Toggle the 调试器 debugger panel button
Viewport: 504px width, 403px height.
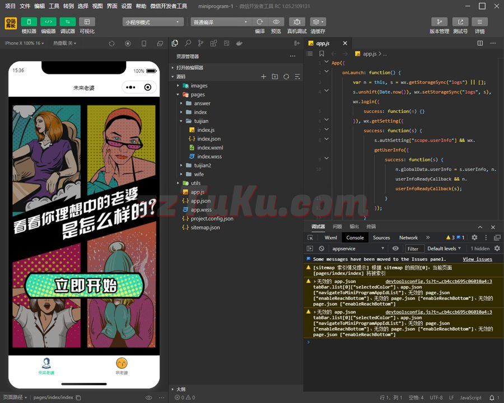point(68,22)
